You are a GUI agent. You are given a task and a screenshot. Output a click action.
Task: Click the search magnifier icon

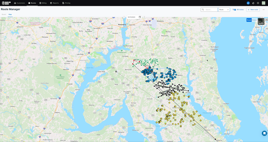click(203, 9)
